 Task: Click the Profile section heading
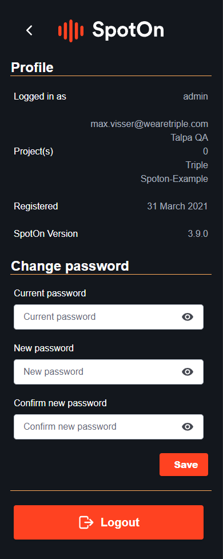[32, 68]
